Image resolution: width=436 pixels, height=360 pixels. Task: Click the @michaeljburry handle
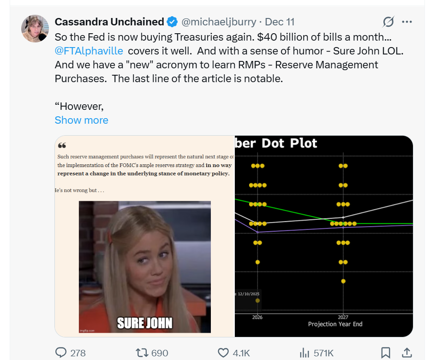point(219,22)
